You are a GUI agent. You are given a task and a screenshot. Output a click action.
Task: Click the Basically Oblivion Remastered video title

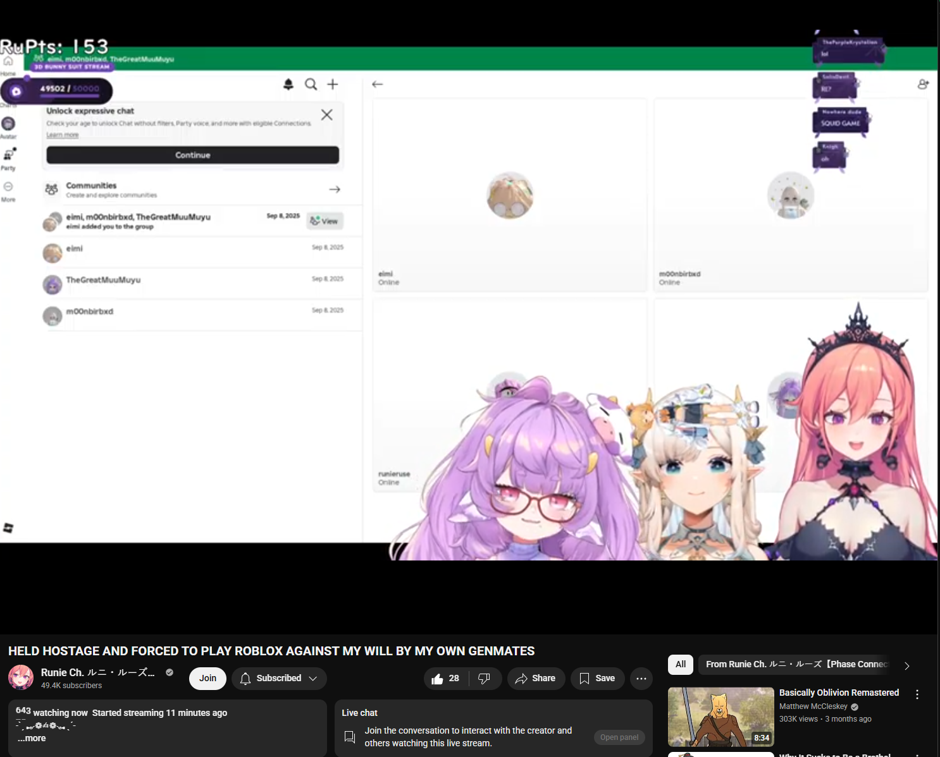838,693
